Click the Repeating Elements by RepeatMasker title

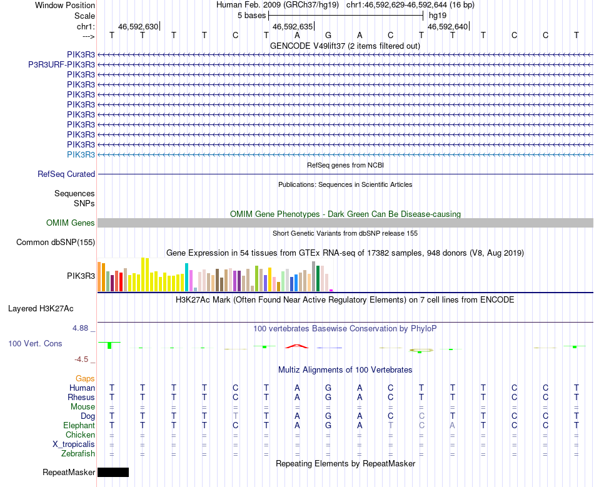click(x=346, y=464)
